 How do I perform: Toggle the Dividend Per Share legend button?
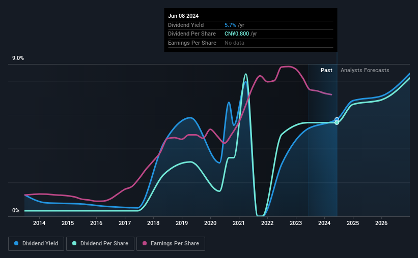click(100, 244)
